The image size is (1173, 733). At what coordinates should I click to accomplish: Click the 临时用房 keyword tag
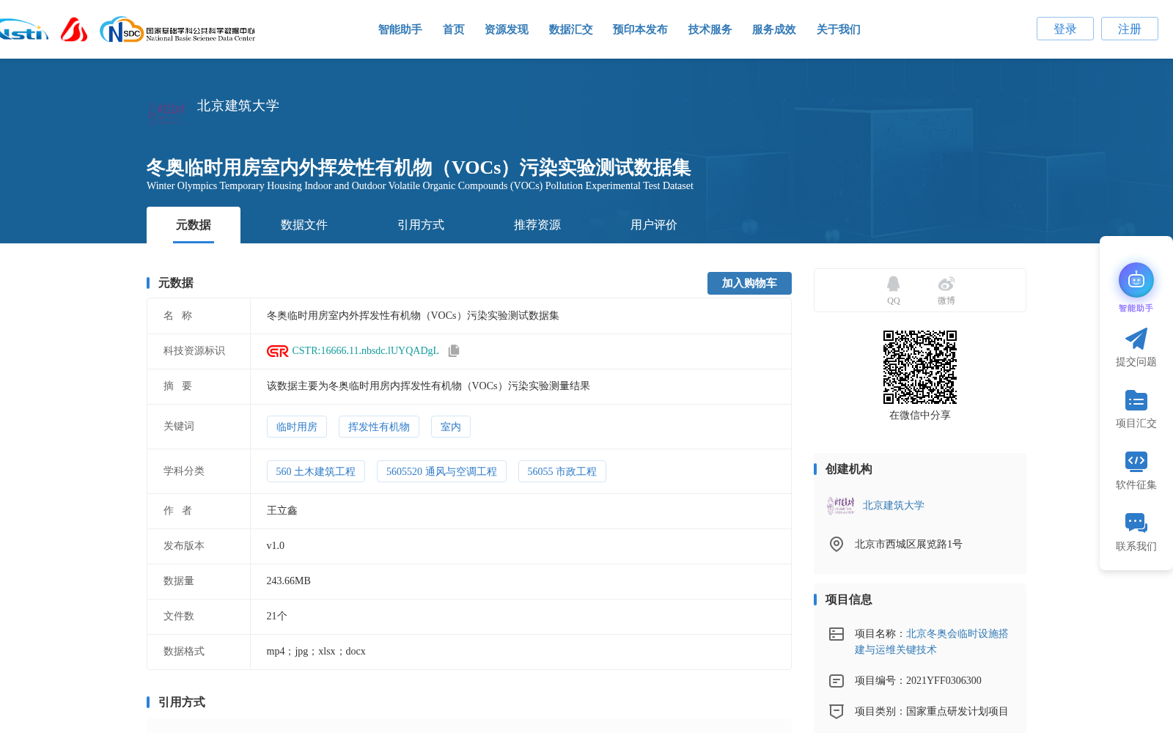pos(297,427)
